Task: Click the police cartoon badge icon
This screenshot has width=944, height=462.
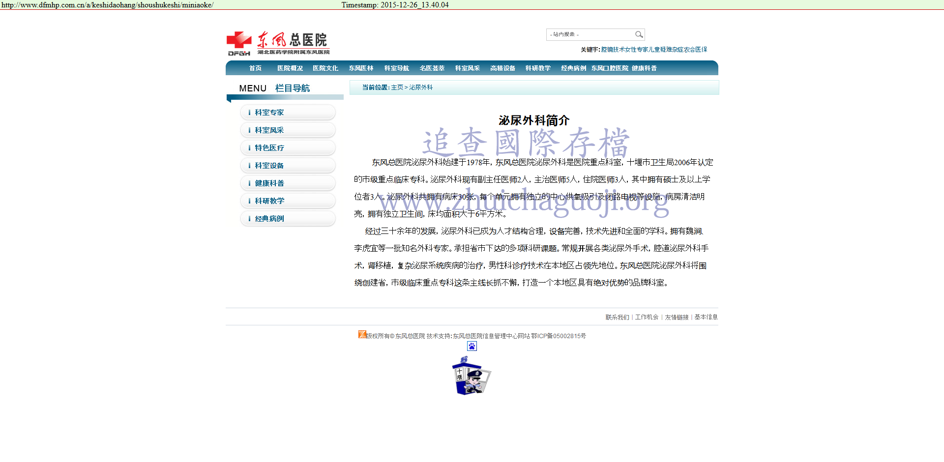Action: tap(471, 376)
